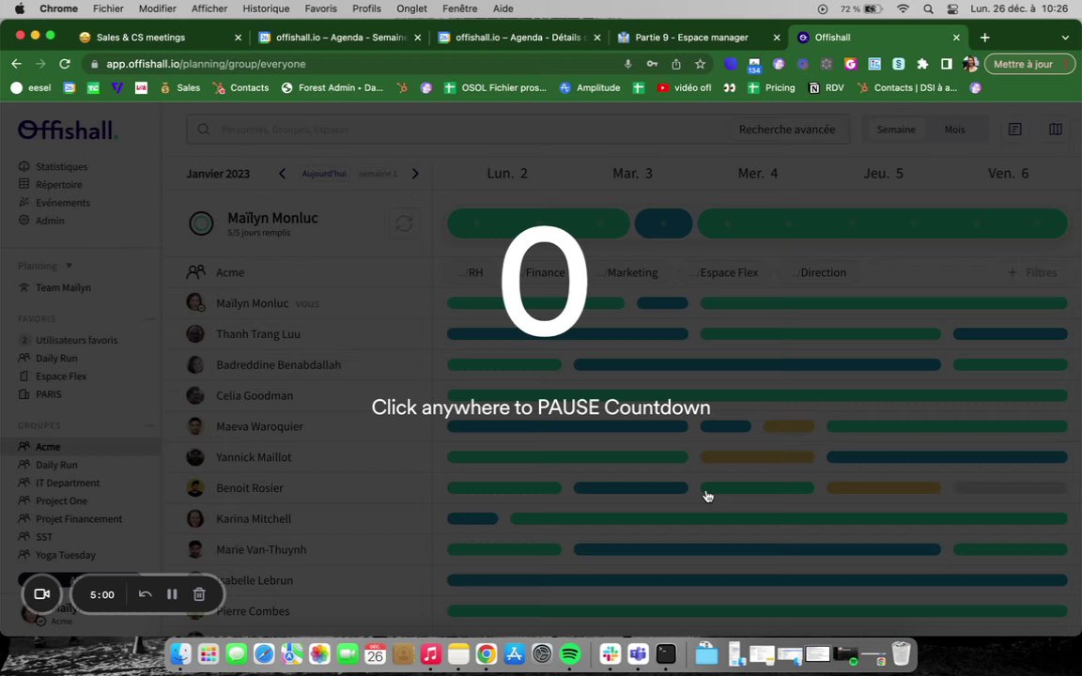
Task: Click the Recherche avancée button
Action: [787, 129]
